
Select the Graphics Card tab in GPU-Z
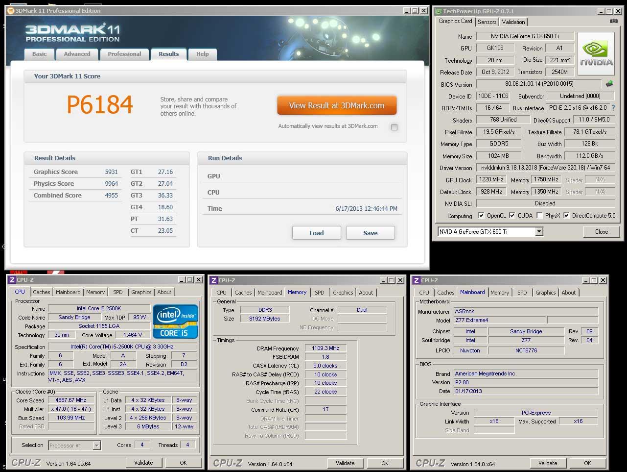(455, 21)
